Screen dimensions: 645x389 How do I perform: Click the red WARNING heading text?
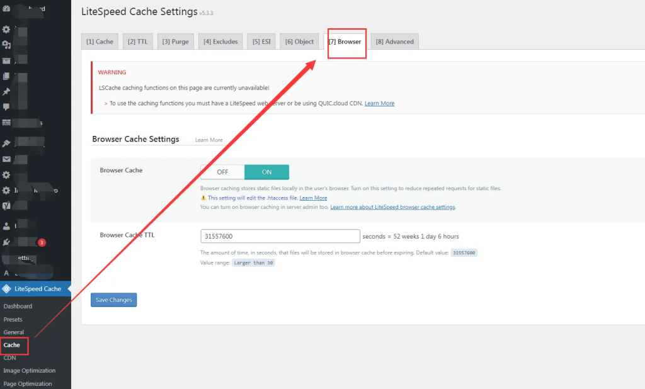(112, 72)
